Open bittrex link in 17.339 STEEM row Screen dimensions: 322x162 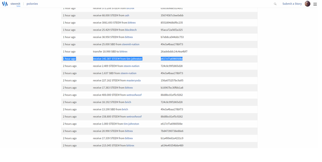click(x=129, y=138)
